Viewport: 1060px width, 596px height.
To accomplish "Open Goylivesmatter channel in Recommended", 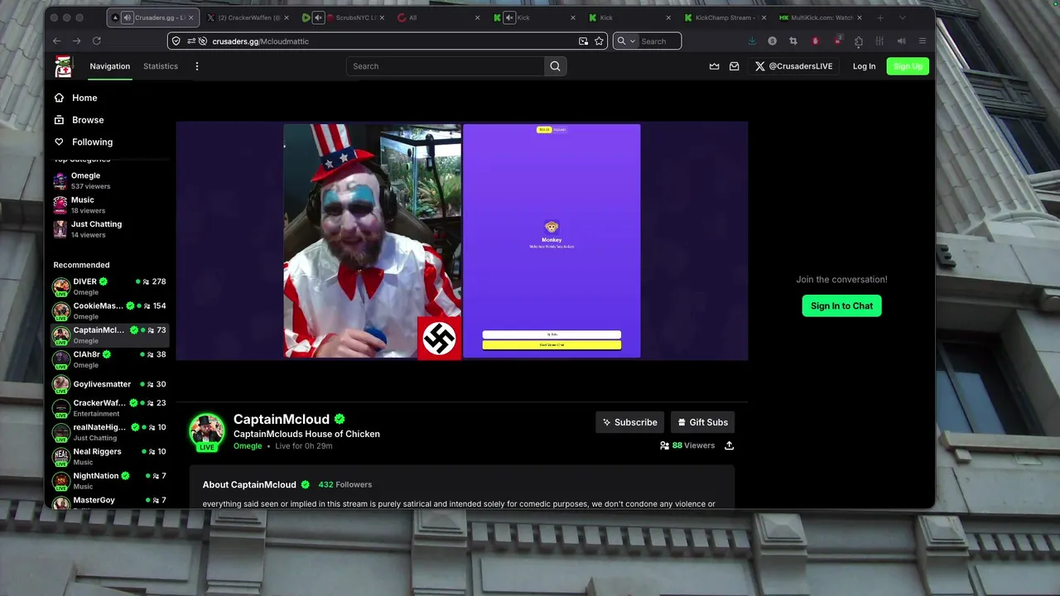I will coord(109,384).
